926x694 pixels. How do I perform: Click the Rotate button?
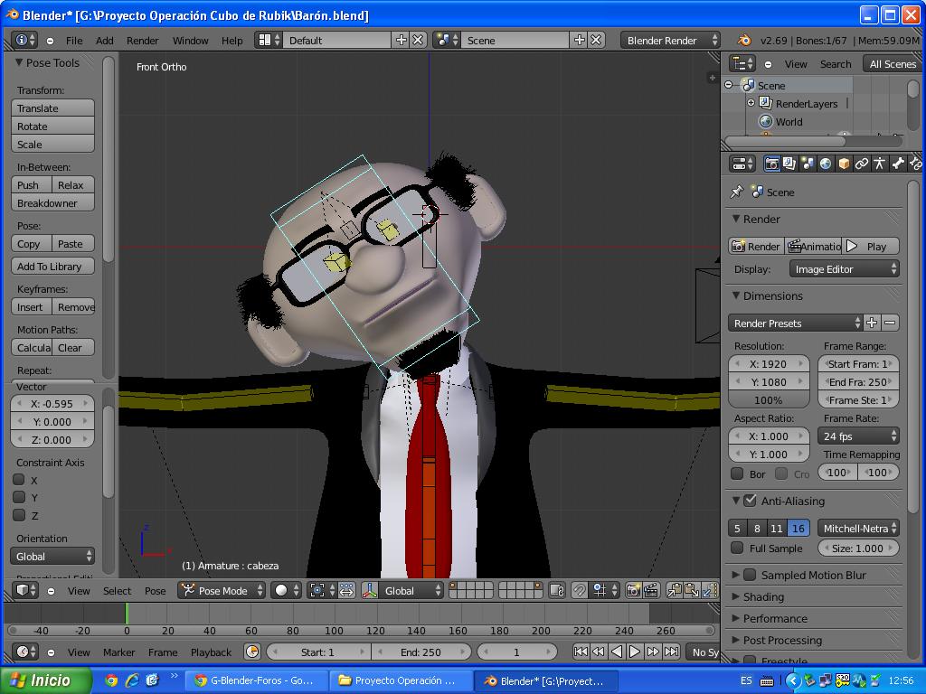coord(52,127)
